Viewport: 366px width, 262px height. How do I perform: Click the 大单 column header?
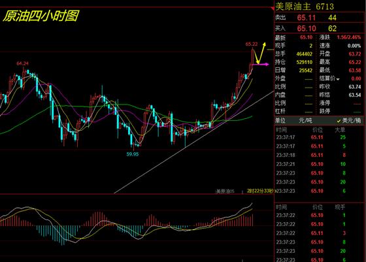[340, 130]
